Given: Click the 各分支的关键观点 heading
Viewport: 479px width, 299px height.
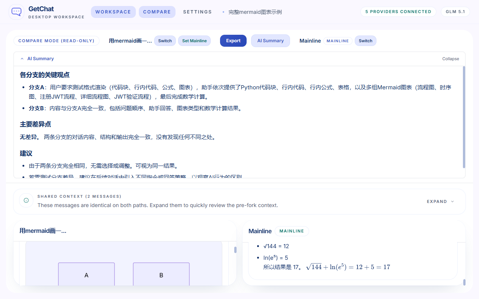Looking at the screenshot, I should click(x=45, y=75).
